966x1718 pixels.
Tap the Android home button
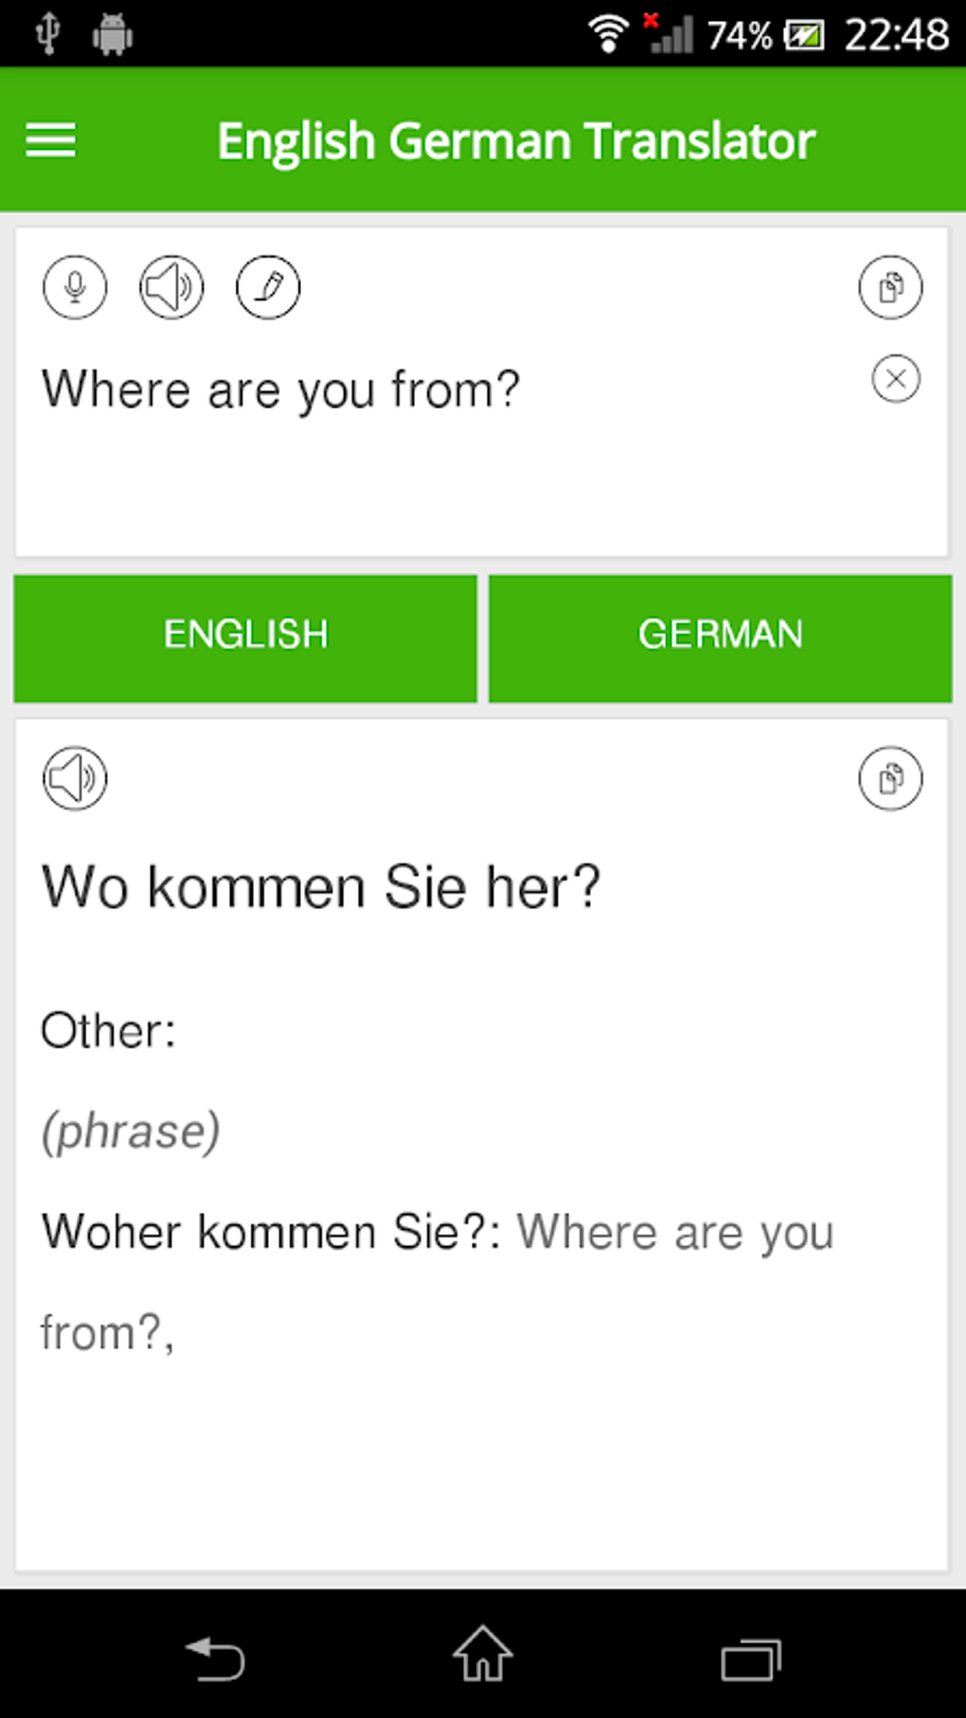coord(483,1655)
